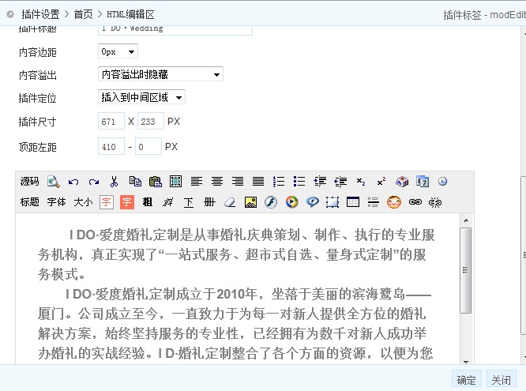The height and width of the screenshot is (391, 526).
Task: Justify text fully
Action: tap(258, 182)
